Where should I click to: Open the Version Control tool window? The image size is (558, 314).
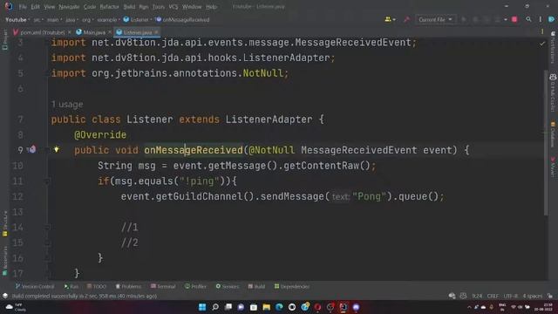[35, 287]
